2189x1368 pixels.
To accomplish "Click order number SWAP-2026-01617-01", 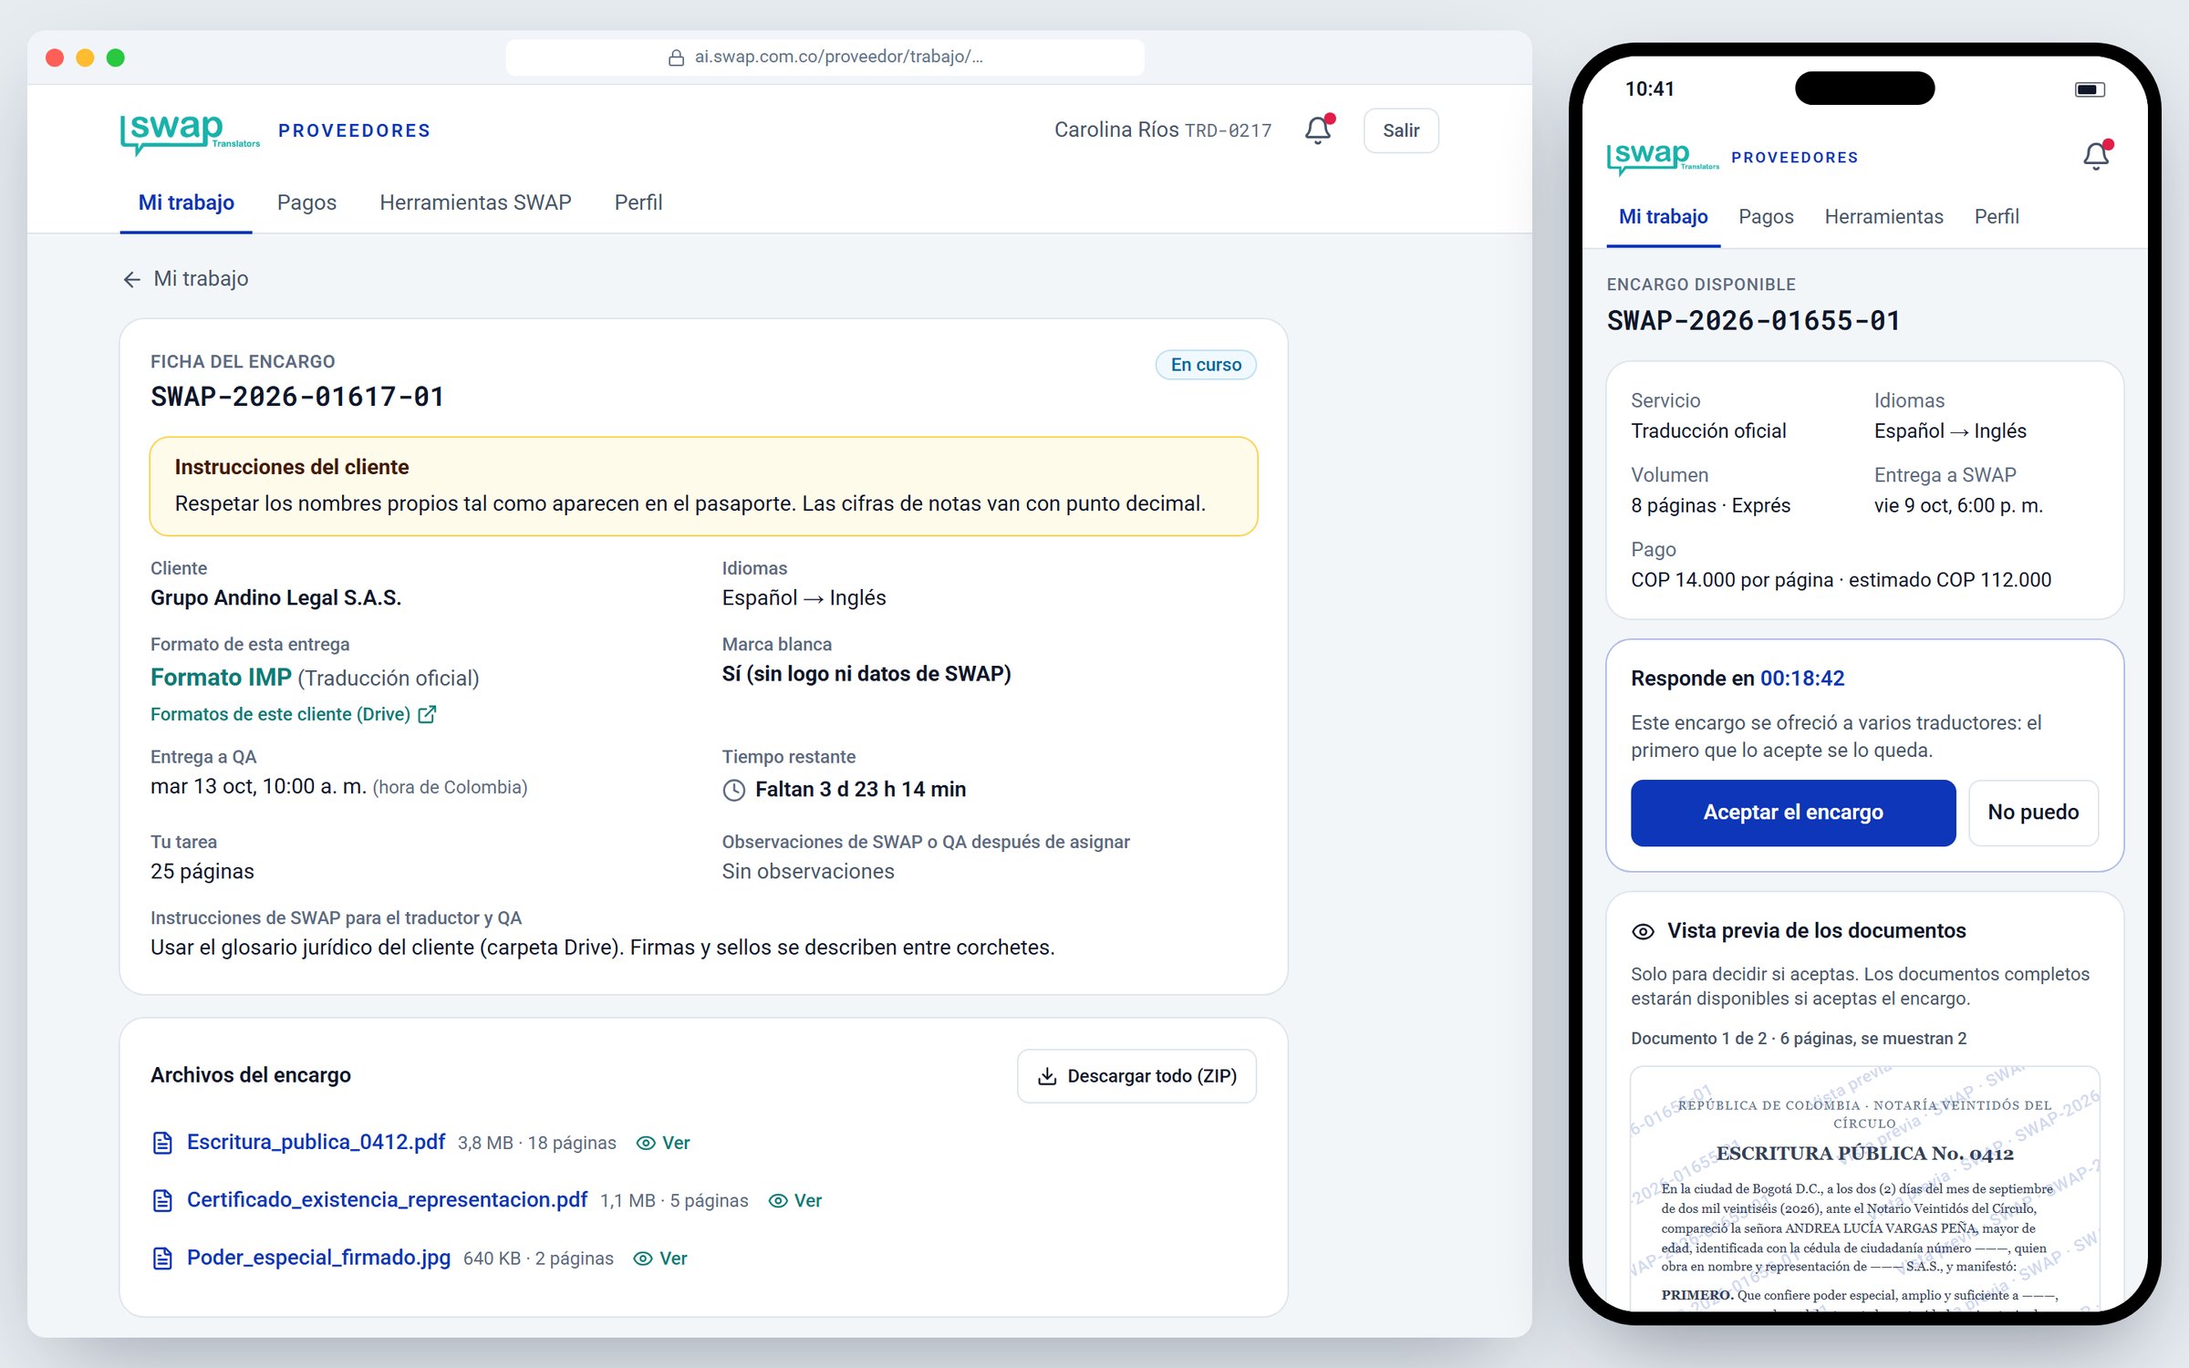I will (297, 397).
